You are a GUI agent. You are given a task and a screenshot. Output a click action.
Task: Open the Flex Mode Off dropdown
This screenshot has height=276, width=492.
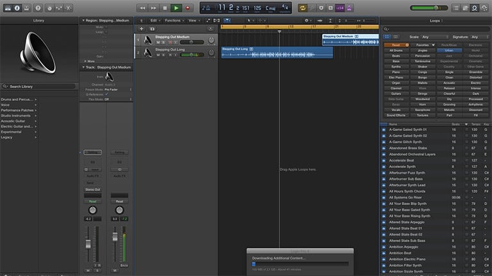pyautogui.click(x=118, y=99)
